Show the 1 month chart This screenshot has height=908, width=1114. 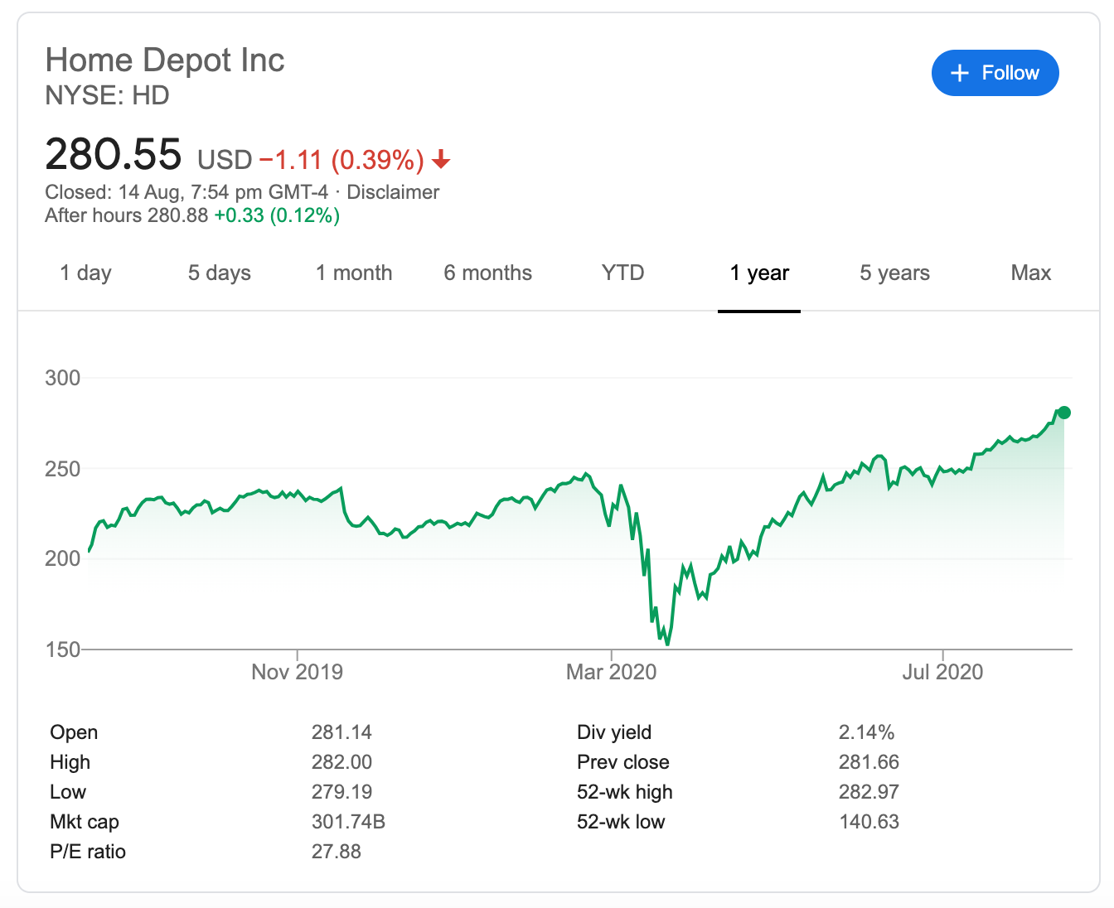(354, 273)
